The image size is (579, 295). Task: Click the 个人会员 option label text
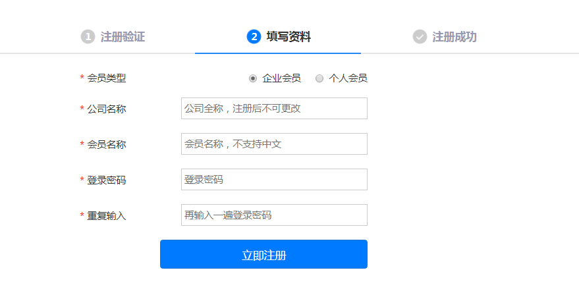[x=348, y=78]
